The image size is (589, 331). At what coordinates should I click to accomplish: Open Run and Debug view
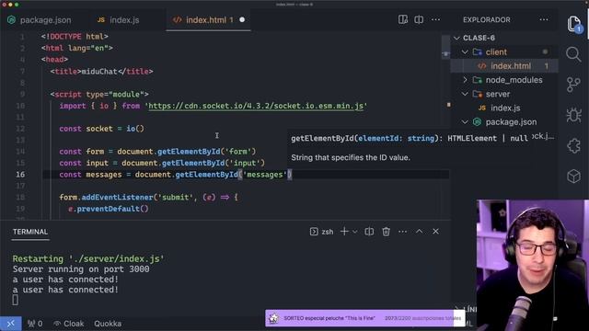573,115
